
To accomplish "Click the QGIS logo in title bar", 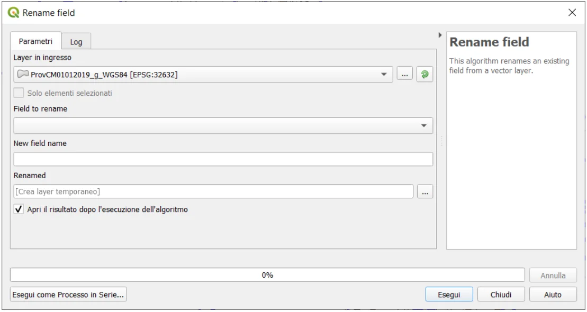I will [11, 13].
